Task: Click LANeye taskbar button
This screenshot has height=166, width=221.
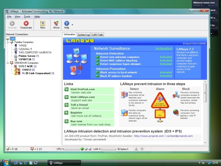Action: tap(64, 163)
